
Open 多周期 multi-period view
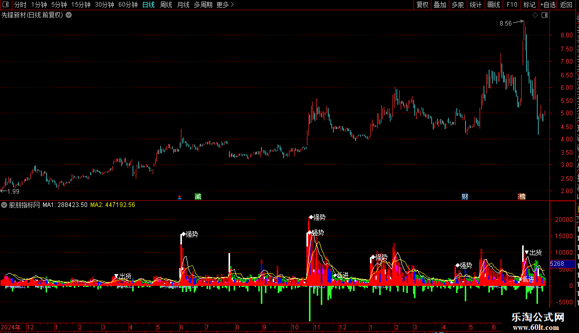tap(203, 5)
